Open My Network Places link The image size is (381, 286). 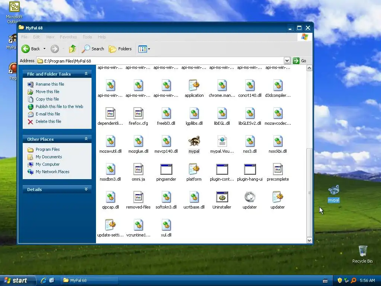point(52,172)
